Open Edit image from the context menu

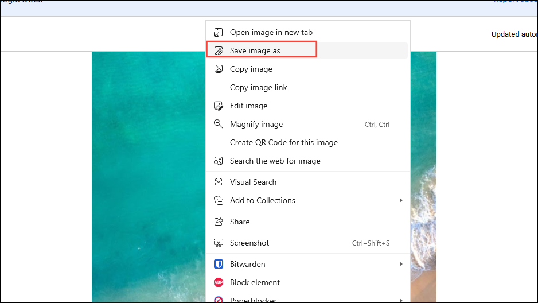(308, 106)
